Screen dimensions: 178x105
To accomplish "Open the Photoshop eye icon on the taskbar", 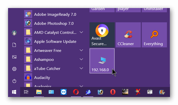I will pos(101,92).
